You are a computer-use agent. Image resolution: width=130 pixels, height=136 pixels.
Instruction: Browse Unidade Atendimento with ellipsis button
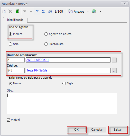(114, 60)
